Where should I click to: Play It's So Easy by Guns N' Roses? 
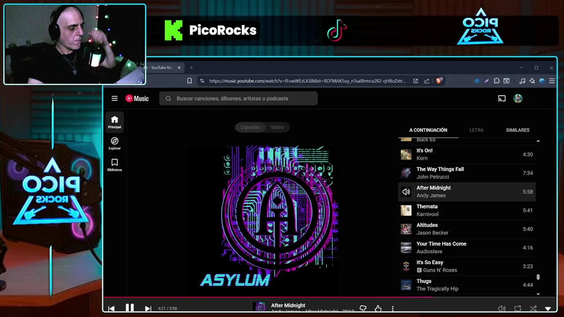(x=467, y=266)
